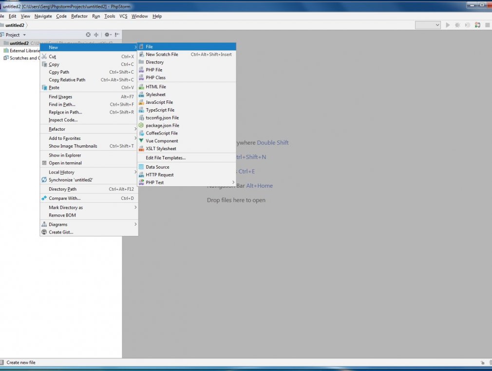Open the Navigate menu
492x371 pixels.
click(x=43, y=16)
